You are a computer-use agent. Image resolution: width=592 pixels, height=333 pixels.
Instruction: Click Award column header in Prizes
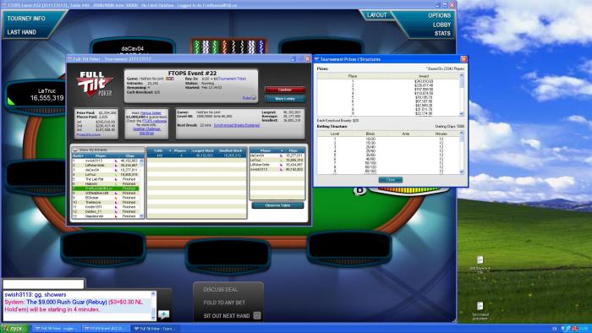(423, 76)
